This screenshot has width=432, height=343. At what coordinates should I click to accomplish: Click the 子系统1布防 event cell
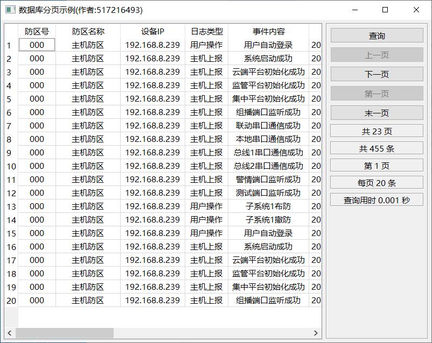[268, 206]
